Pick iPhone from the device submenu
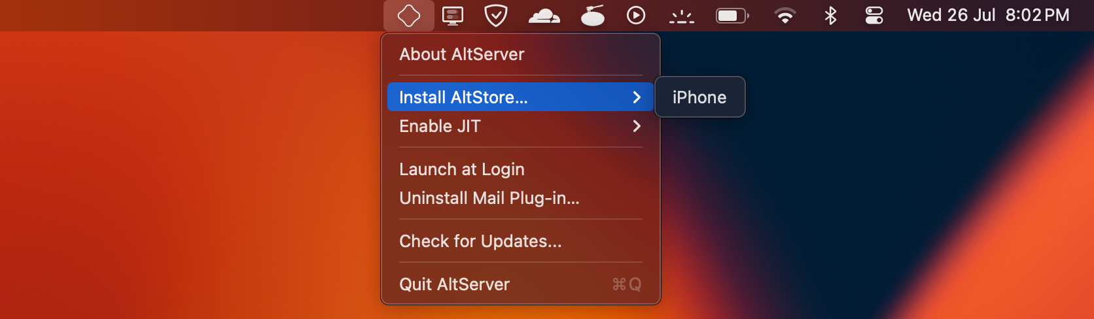This screenshot has width=1094, height=319. point(699,97)
